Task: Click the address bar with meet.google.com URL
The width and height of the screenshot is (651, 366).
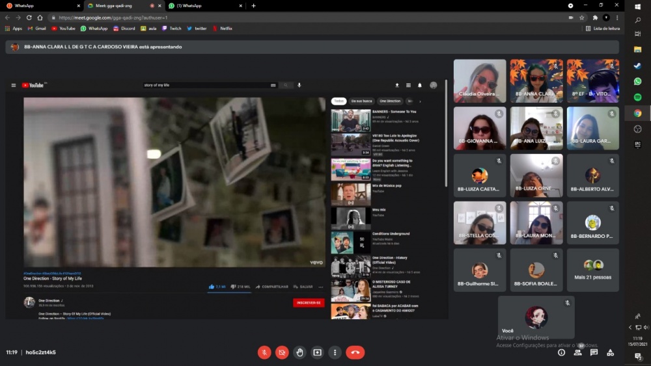Action: click(x=307, y=18)
